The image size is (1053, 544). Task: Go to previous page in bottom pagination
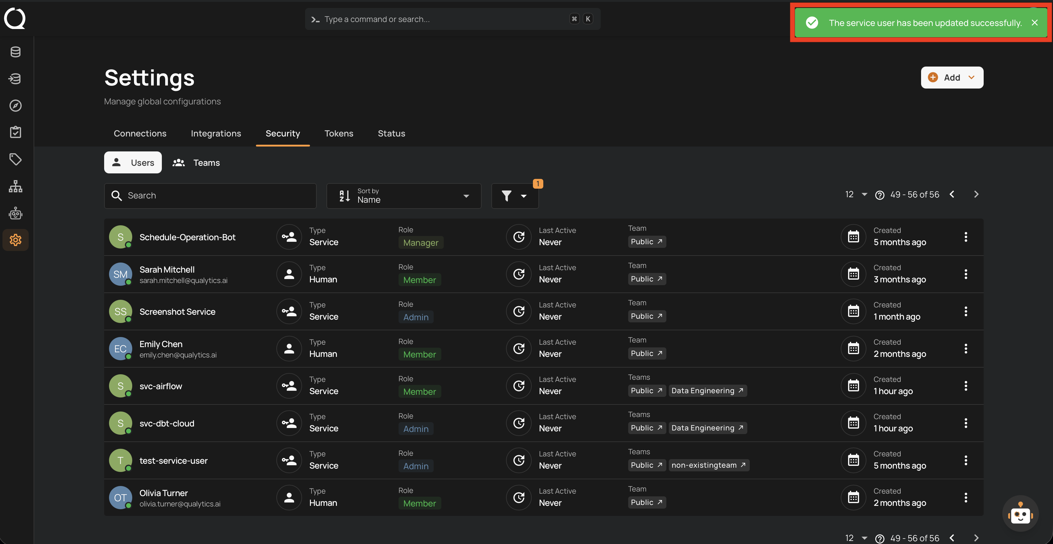[x=952, y=538]
